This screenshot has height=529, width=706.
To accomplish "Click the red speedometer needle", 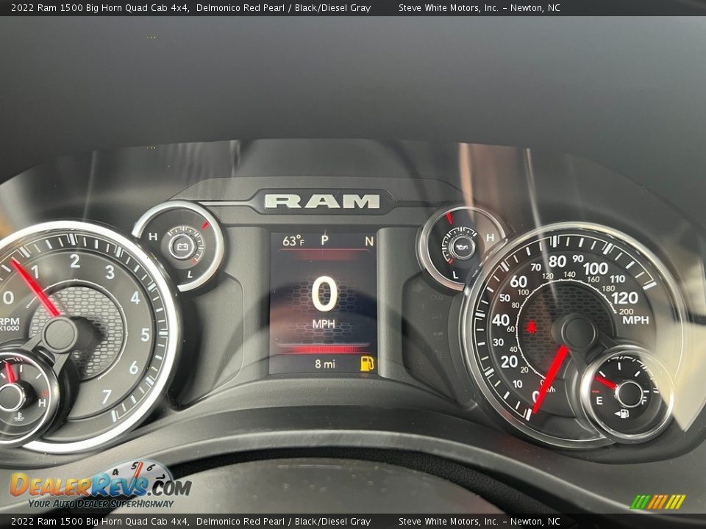I will coord(550,379).
